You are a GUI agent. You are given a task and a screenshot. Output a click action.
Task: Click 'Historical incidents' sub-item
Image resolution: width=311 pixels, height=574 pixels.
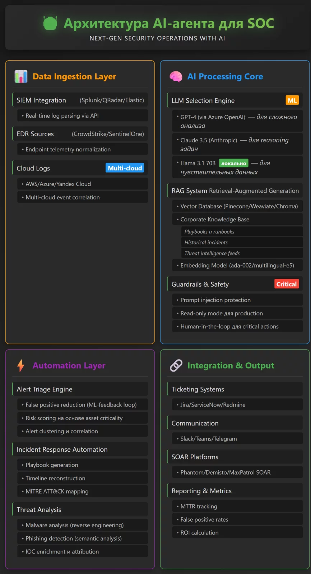(242, 243)
